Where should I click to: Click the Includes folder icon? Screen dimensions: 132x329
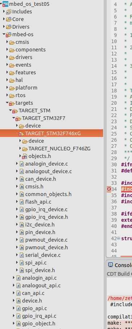point(9,12)
